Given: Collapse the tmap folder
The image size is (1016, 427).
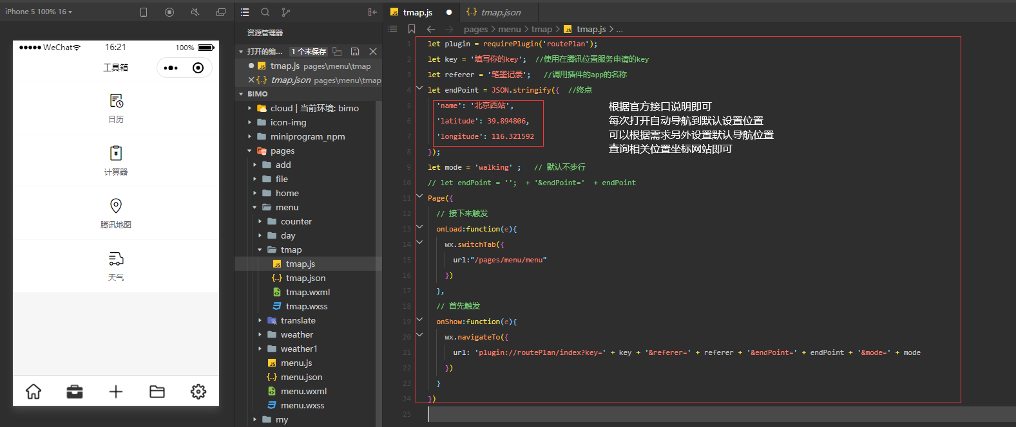Looking at the screenshot, I should click(x=260, y=250).
